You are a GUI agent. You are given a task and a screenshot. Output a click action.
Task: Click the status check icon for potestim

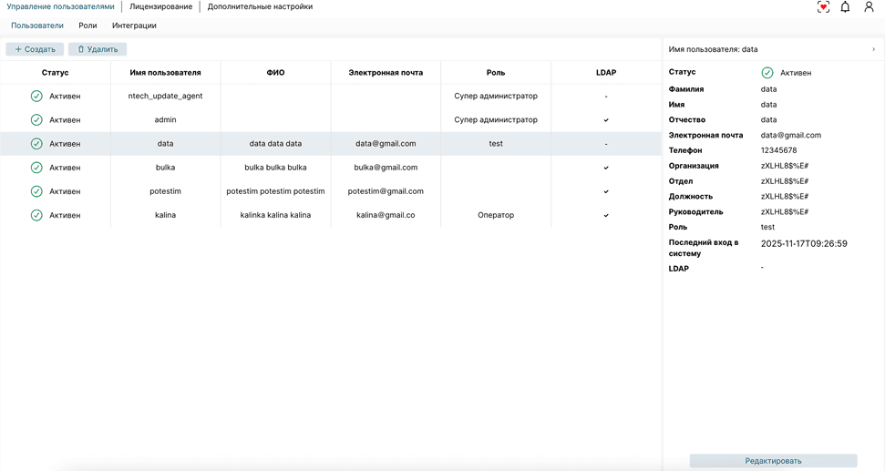tap(36, 192)
